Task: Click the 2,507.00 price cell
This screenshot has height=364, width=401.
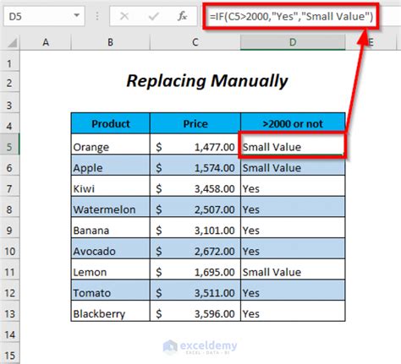Action: [x=195, y=207]
